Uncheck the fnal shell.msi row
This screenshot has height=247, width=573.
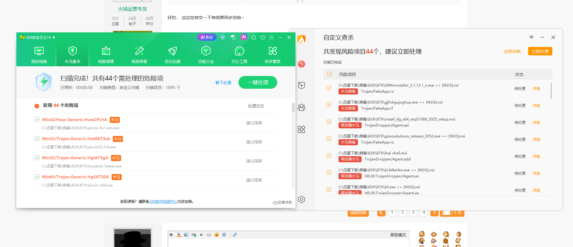(x=329, y=156)
